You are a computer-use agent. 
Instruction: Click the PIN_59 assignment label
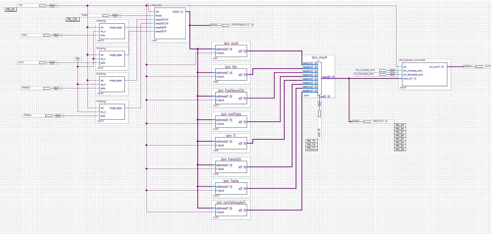400,149
